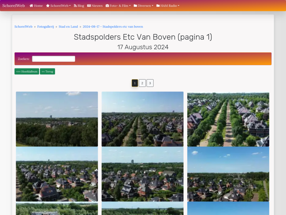Click the Home house icon in navbar
Screen dimensions: 286x215
(x=31, y=6)
